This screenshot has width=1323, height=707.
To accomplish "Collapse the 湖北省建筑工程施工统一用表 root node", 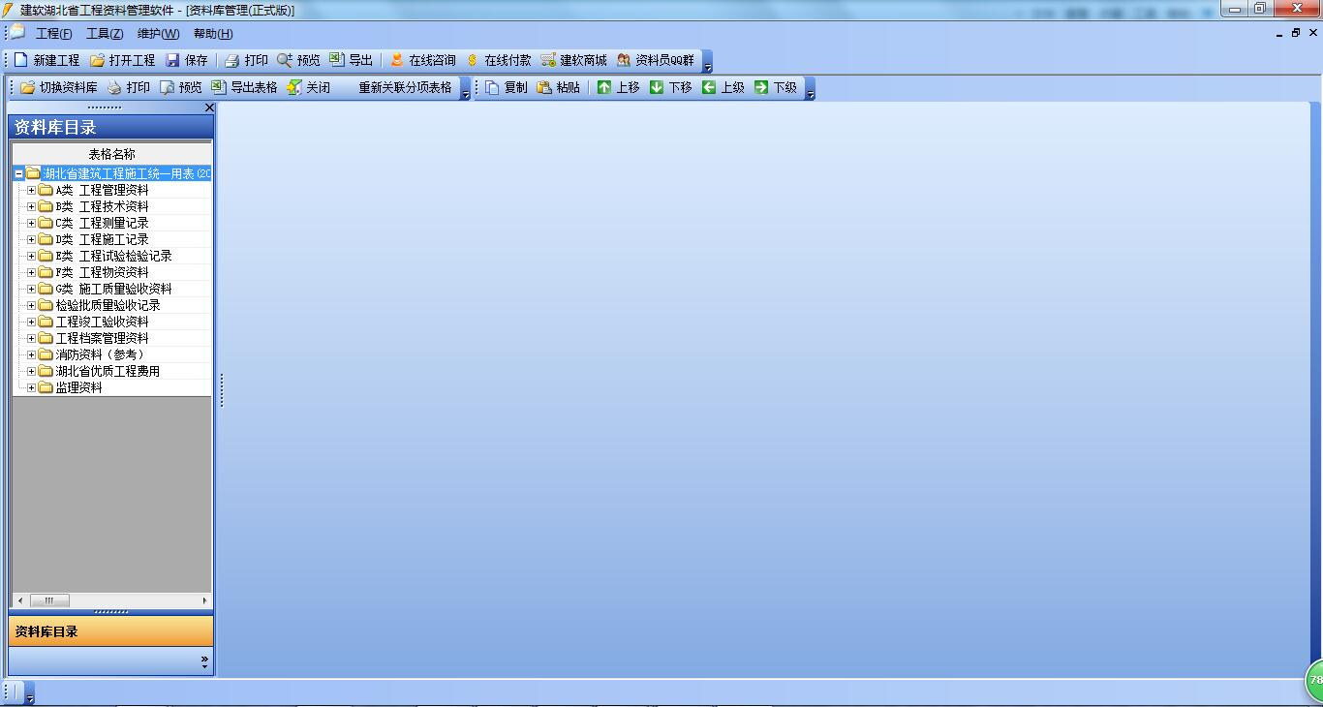I will (x=18, y=174).
